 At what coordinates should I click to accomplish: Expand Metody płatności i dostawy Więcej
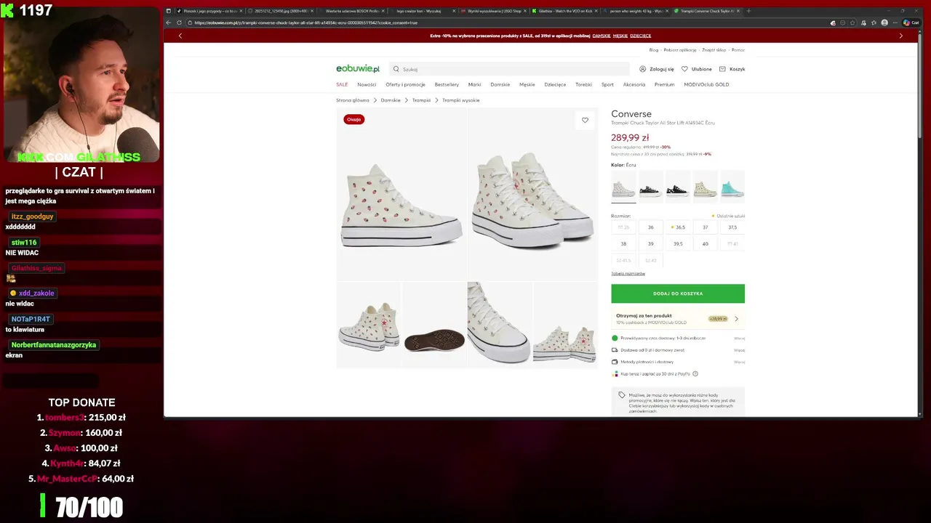point(739,362)
